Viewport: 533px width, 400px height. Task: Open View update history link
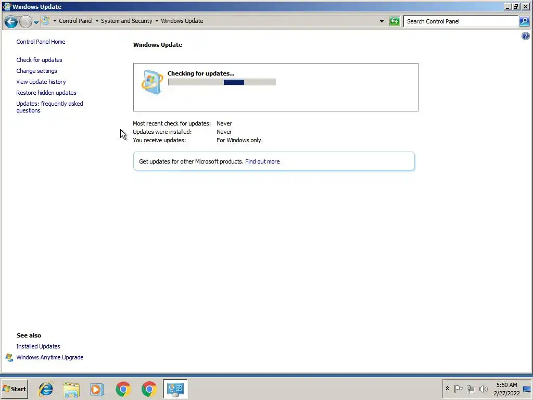click(41, 82)
